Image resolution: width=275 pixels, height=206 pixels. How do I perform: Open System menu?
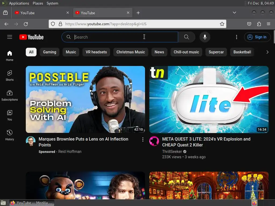point(52,3)
